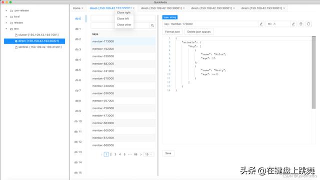This screenshot has width=320, height=180.
Task: Collapse the test folder arrow
Action: [6, 29]
